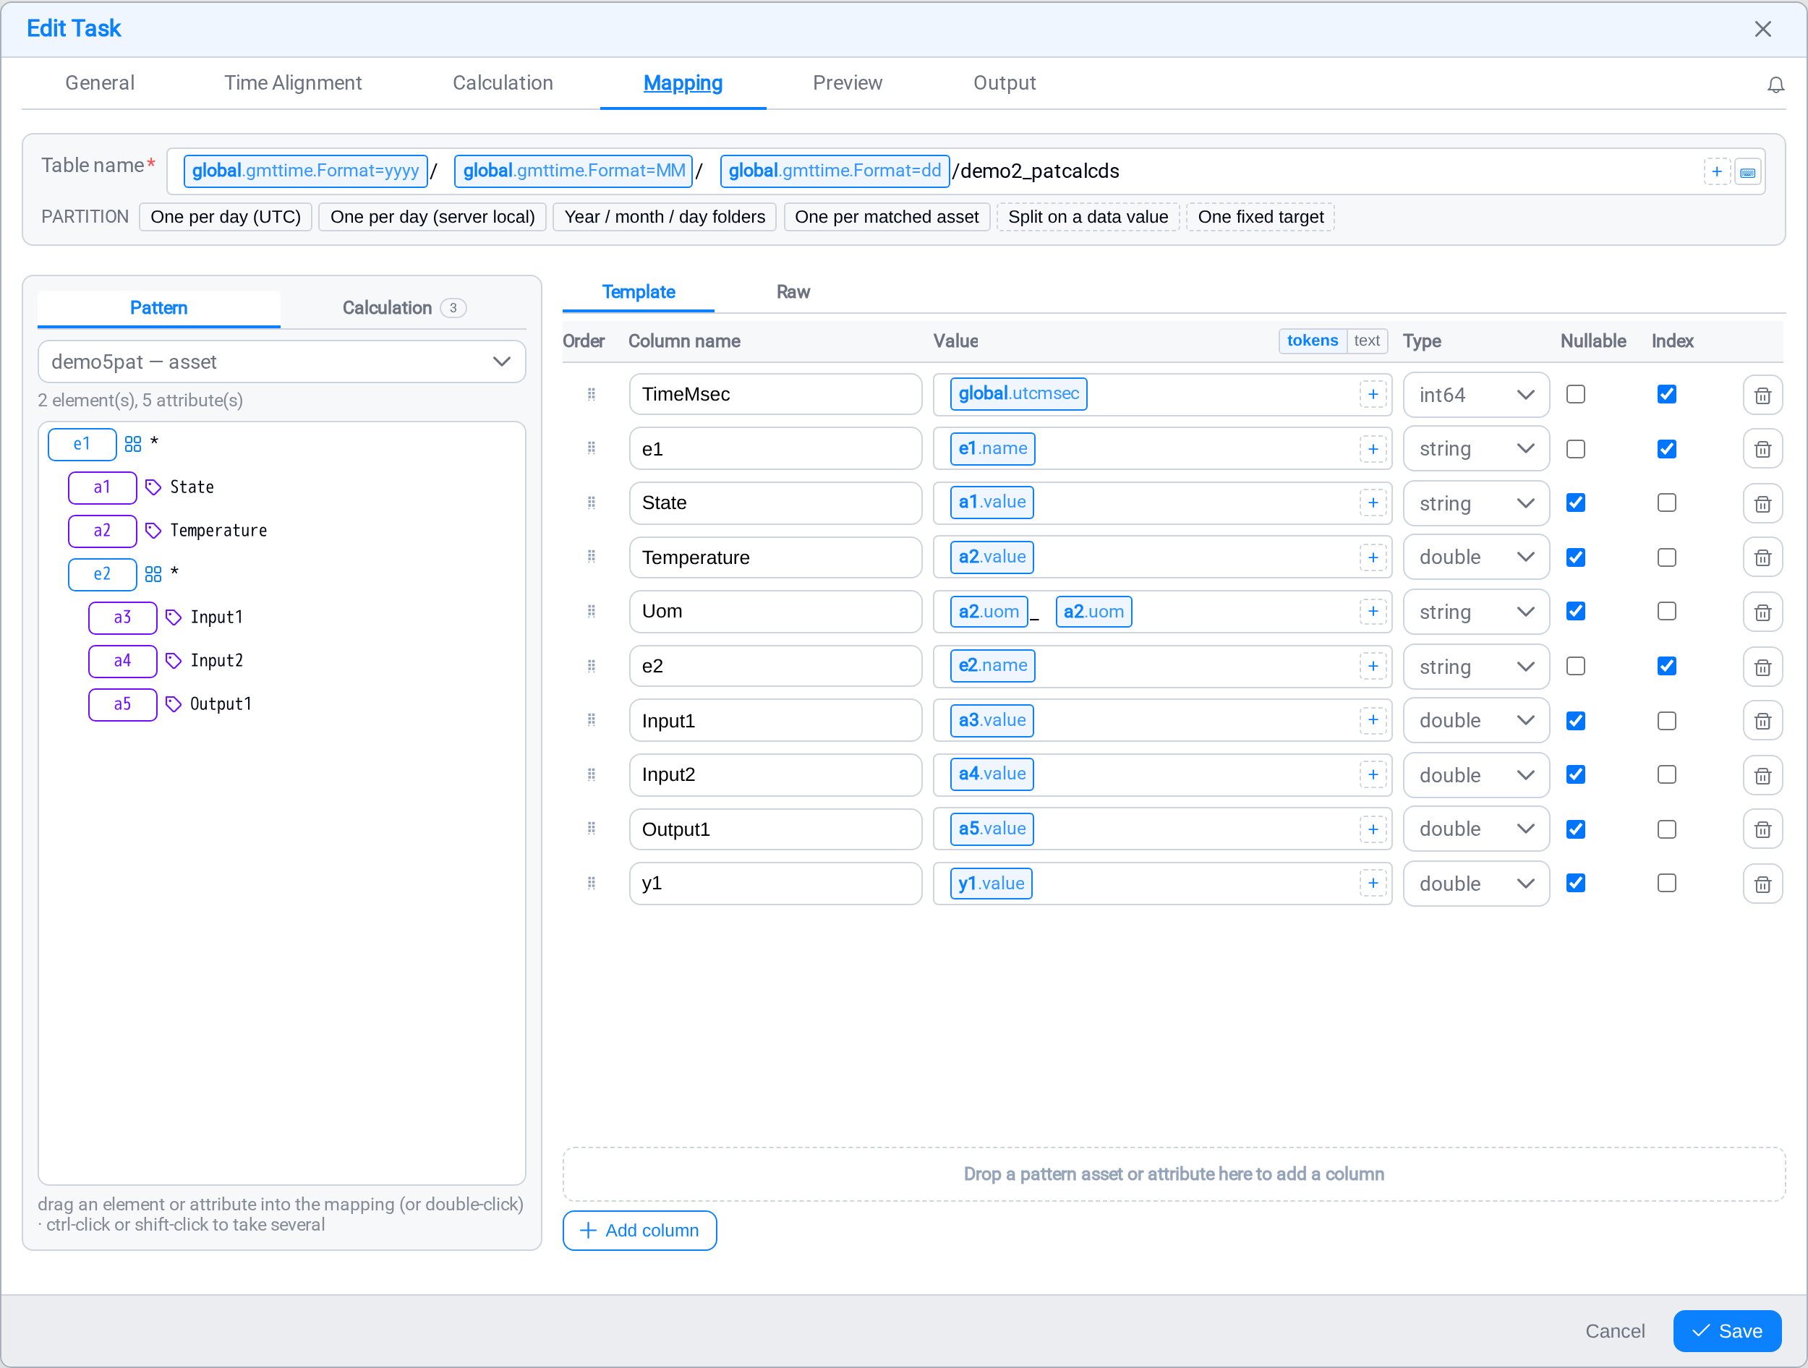Click the Uom column name field
The image size is (1808, 1368).
[775, 611]
